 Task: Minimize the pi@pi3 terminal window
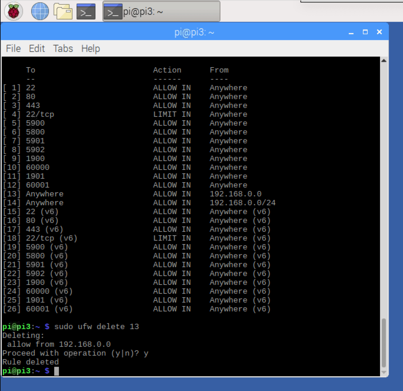coord(351,32)
